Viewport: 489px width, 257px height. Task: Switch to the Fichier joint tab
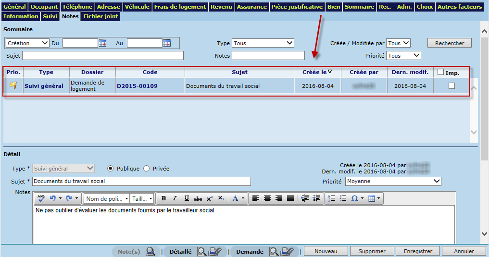pos(100,16)
